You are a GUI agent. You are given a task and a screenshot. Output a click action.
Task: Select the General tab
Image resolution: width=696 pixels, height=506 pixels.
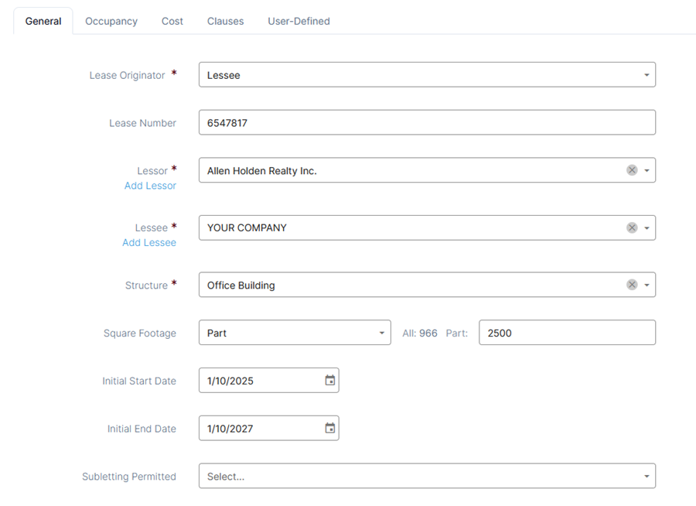(x=43, y=22)
